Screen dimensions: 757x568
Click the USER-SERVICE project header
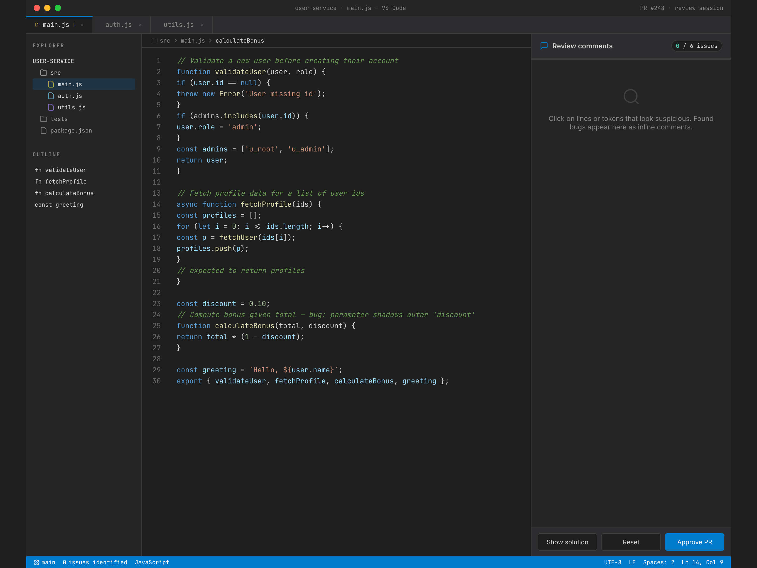click(53, 61)
